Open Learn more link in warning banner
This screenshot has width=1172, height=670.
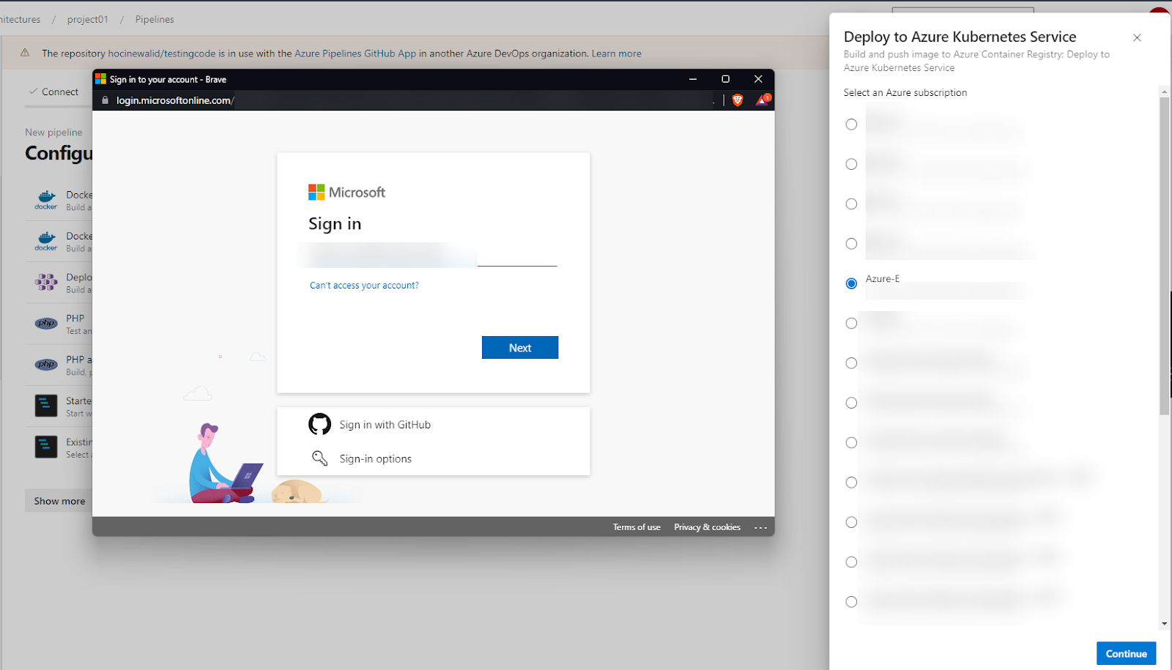tap(616, 53)
